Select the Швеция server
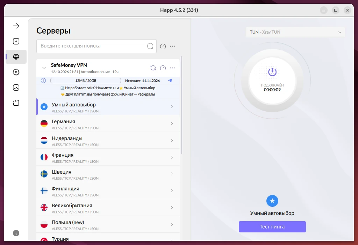Image resolution: width=358 pixels, height=245 pixels. (x=108, y=174)
